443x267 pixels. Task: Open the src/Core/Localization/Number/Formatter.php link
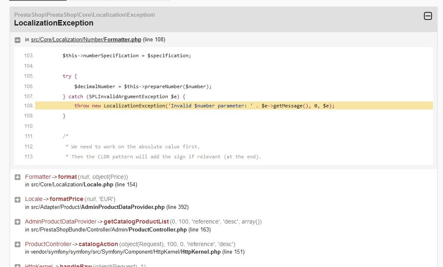(x=86, y=40)
